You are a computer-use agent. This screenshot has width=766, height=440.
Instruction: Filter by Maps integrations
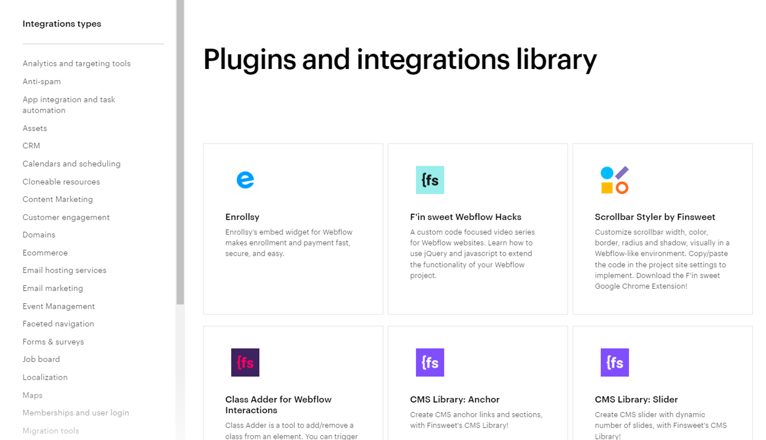pyautogui.click(x=33, y=395)
